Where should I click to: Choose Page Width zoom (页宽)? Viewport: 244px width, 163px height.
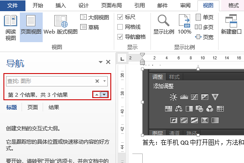204,37
